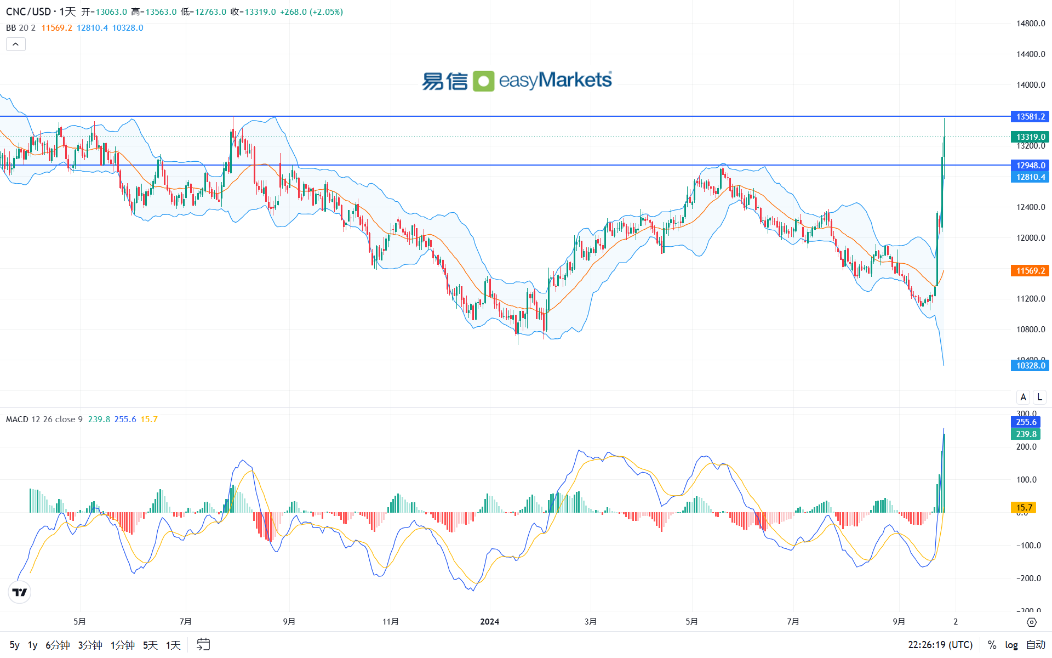Collapse the indicator legend with the chevron button
This screenshot has width=1052, height=658.
pos(16,44)
